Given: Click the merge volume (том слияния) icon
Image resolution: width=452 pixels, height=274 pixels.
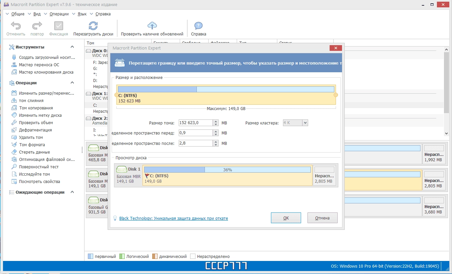Looking at the screenshot, I should coord(14,101).
